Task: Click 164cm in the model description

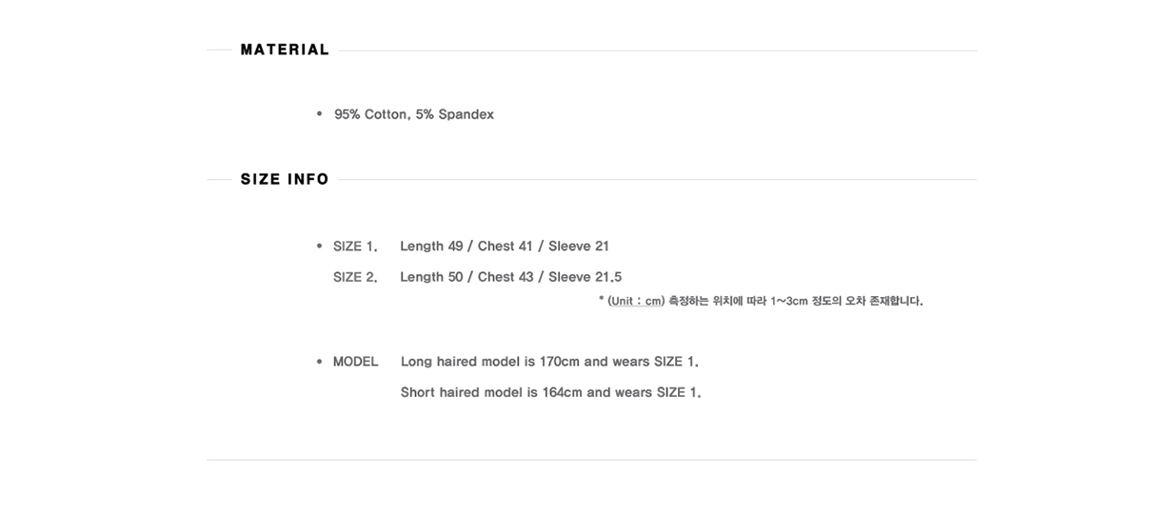Action: tap(563, 392)
